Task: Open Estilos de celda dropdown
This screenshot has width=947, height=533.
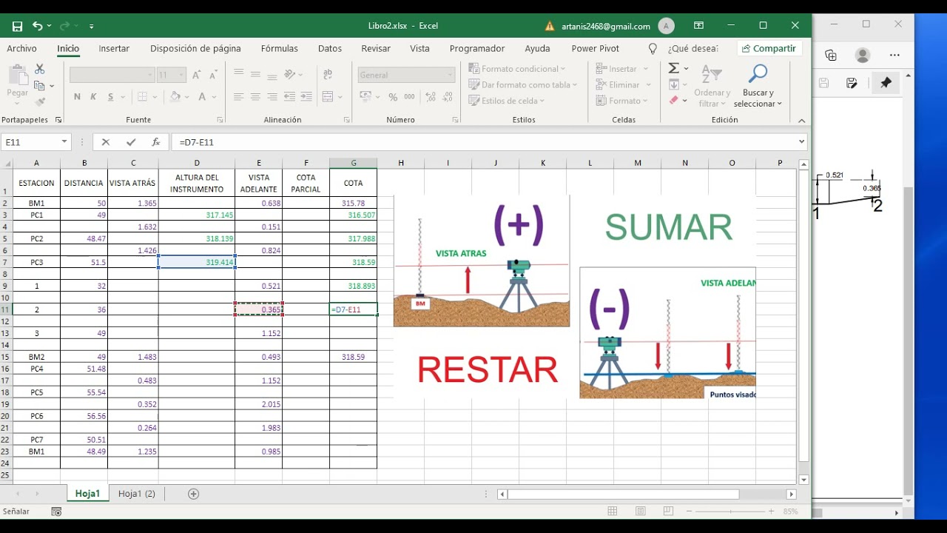Action: pyautogui.click(x=508, y=101)
